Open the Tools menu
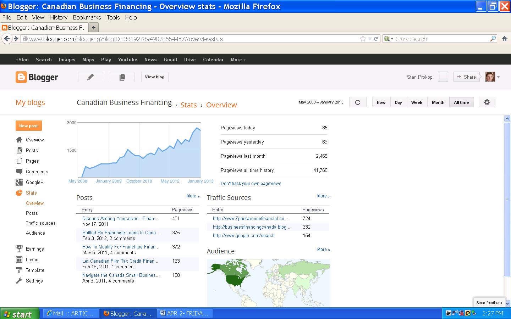The width and height of the screenshot is (511, 319). click(113, 17)
